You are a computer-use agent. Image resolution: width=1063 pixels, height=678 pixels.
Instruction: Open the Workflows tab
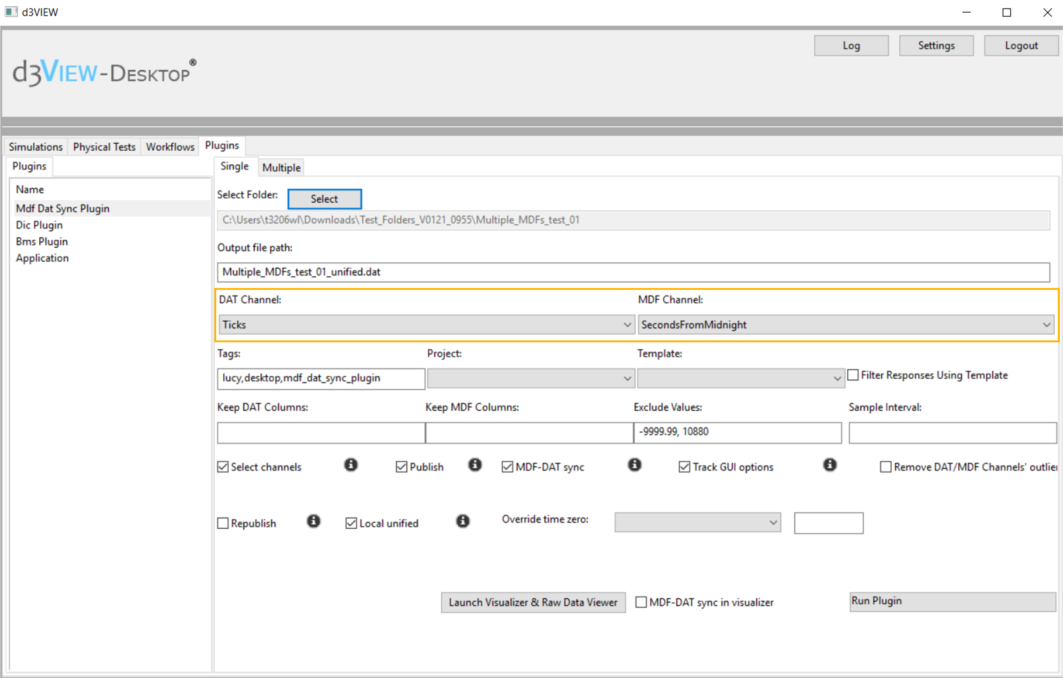[x=170, y=147]
